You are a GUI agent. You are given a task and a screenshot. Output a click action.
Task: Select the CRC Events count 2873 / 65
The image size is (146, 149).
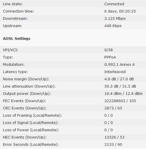(113, 108)
